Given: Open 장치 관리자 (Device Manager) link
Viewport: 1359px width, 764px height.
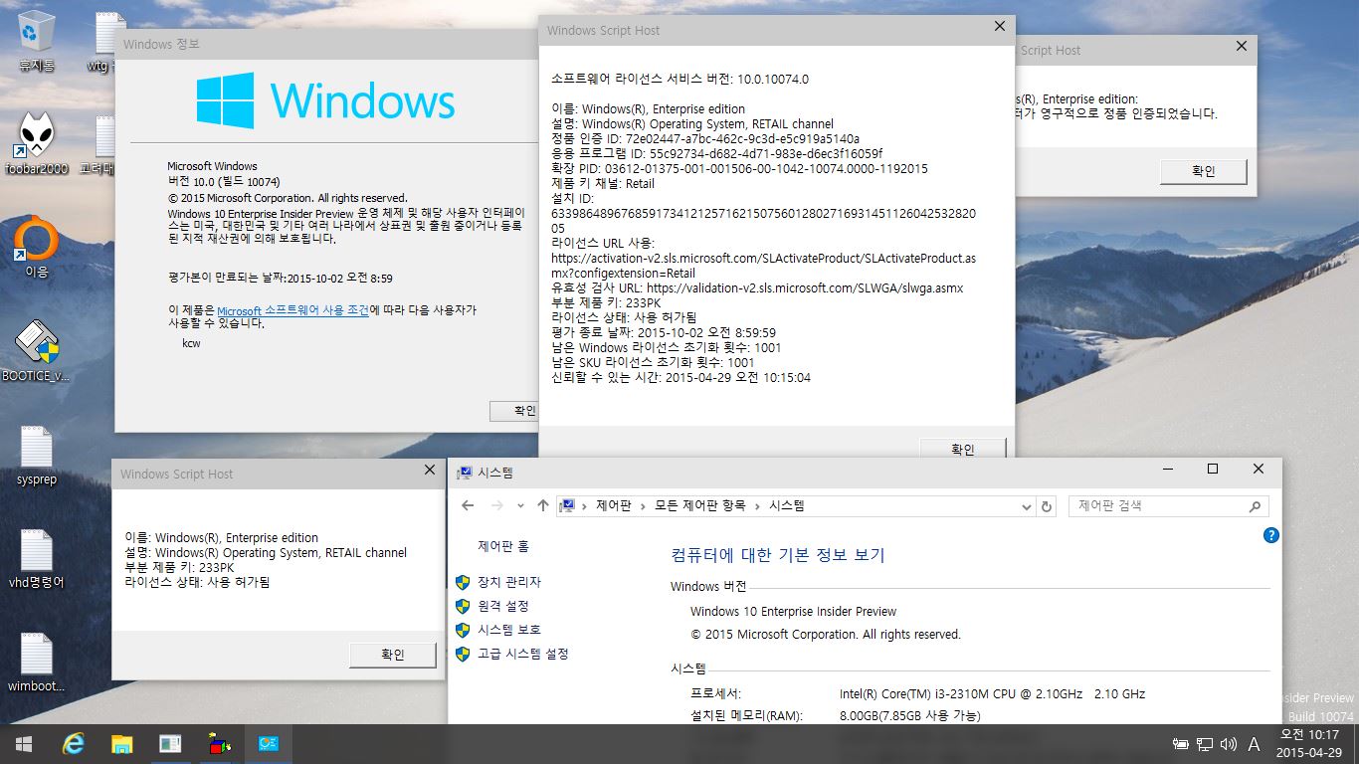Looking at the screenshot, I should tap(509, 582).
